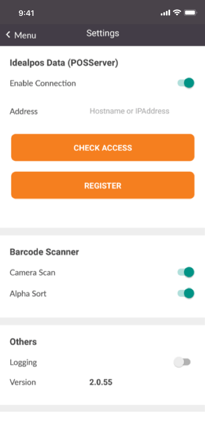The height and width of the screenshot is (444, 205).
Task: Click the 9:41 clock in status bar
Action: [26, 13]
